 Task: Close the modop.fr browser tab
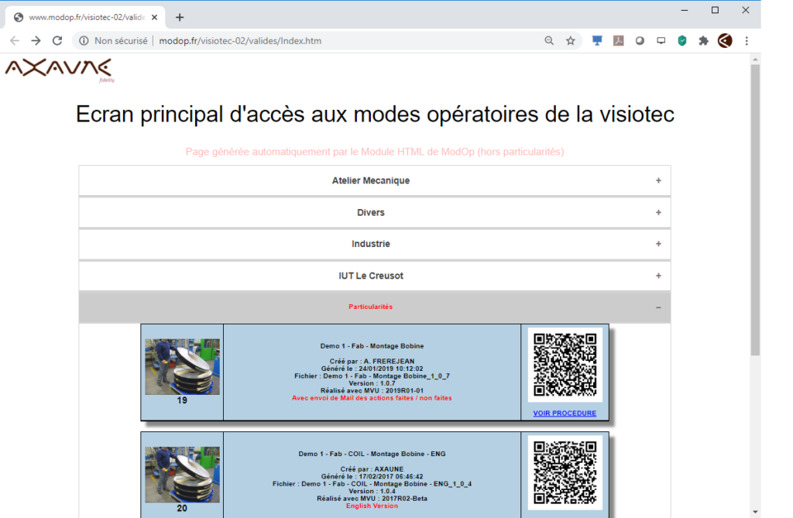click(154, 17)
